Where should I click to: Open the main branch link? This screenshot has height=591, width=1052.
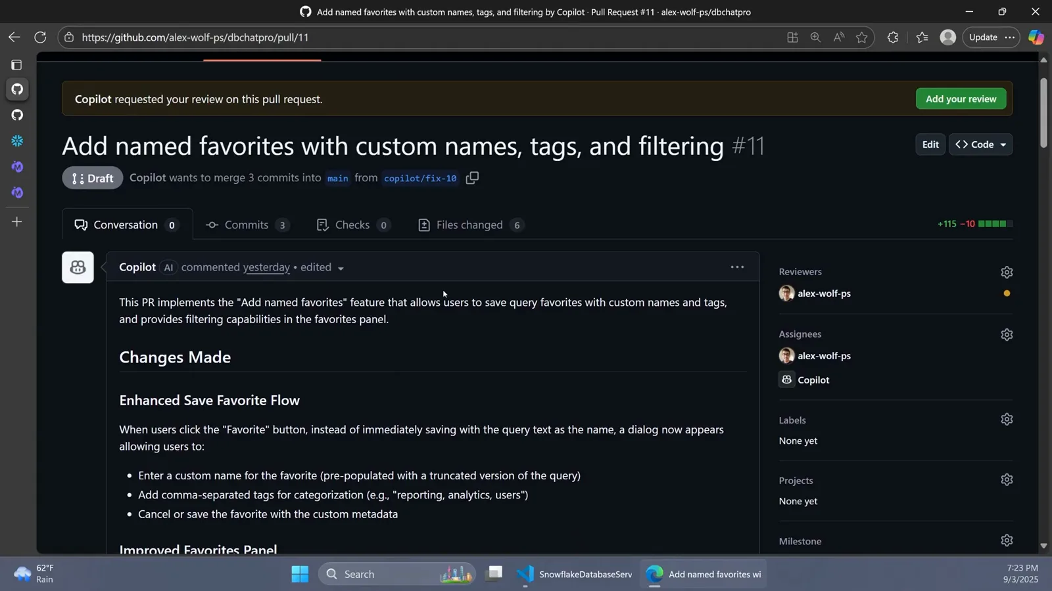[x=337, y=178]
